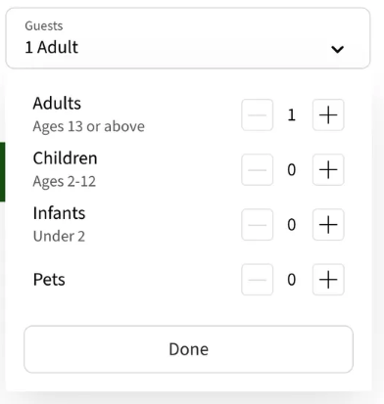Remove a child using the minus icon

pyautogui.click(x=258, y=170)
